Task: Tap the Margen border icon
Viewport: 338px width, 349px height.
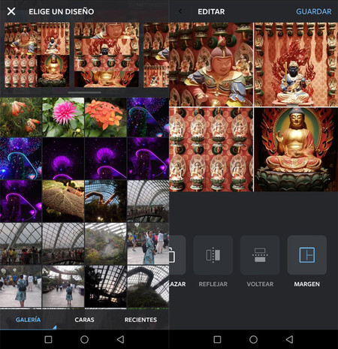Action: [x=307, y=255]
